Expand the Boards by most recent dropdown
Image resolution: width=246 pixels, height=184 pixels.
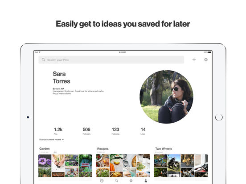pos(51,140)
